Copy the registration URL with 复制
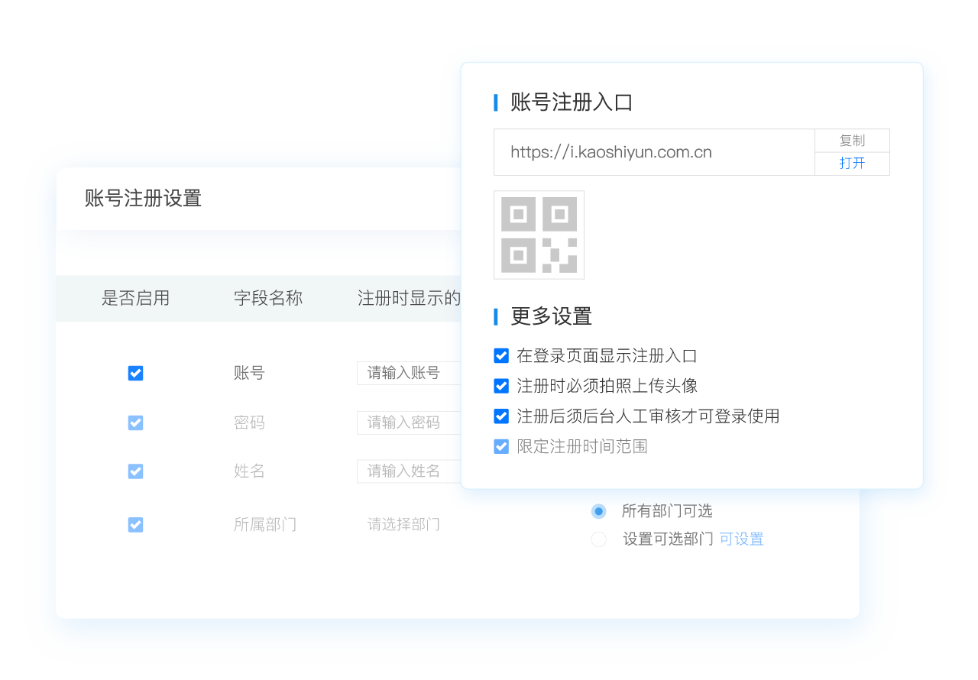This screenshot has width=978, height=680. click(x=852, y=141)
